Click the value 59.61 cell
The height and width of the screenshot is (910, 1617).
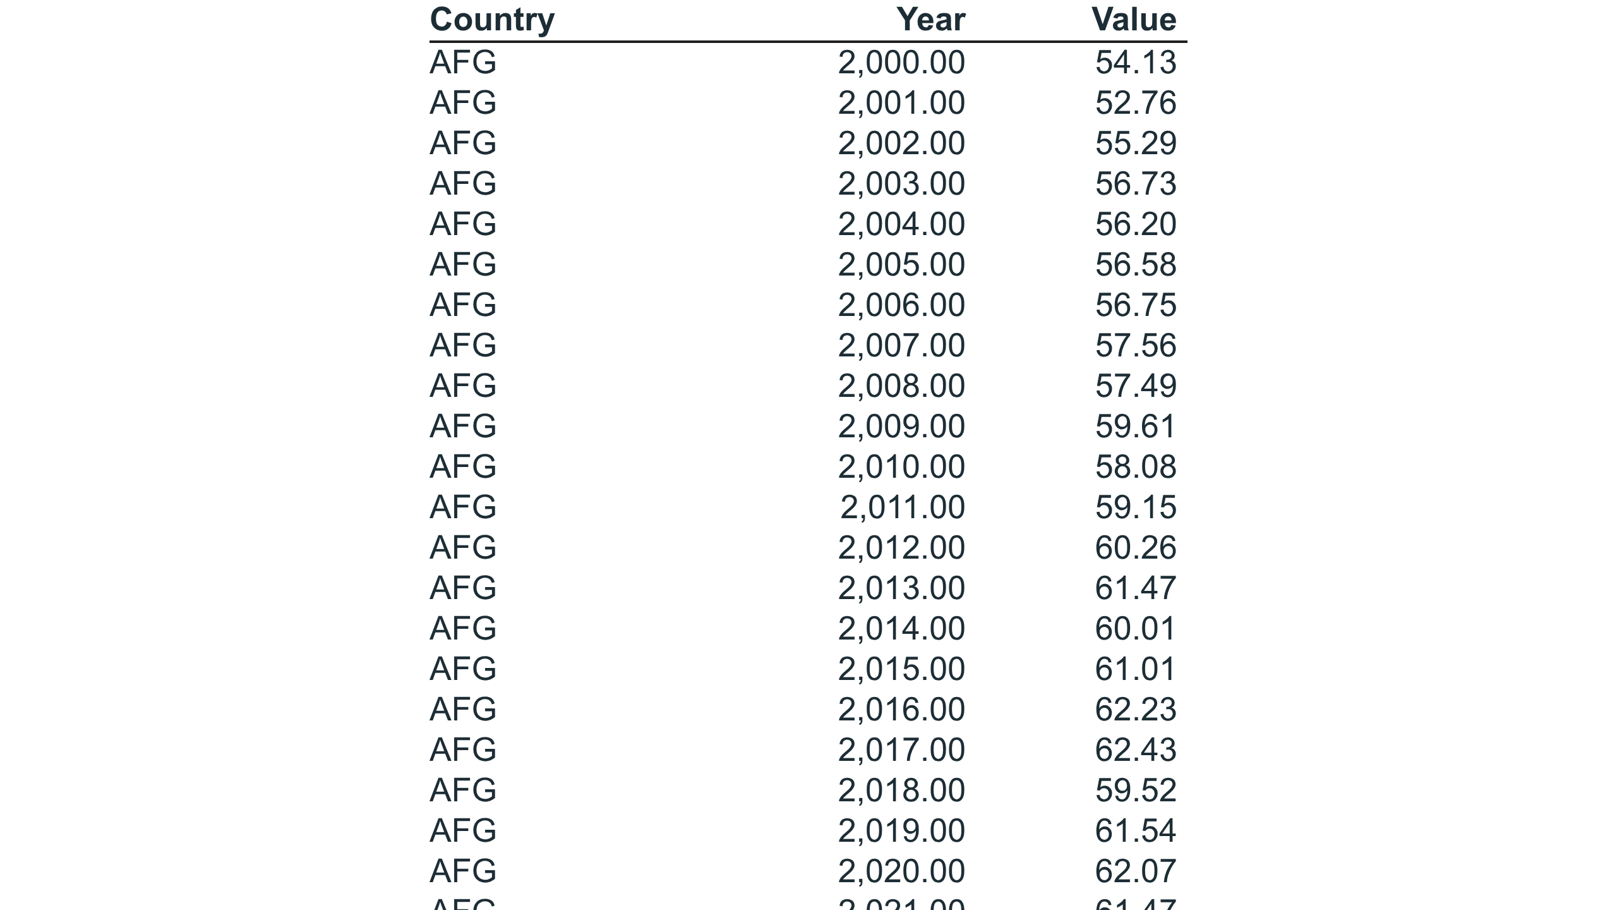[x=1136, y=427]
